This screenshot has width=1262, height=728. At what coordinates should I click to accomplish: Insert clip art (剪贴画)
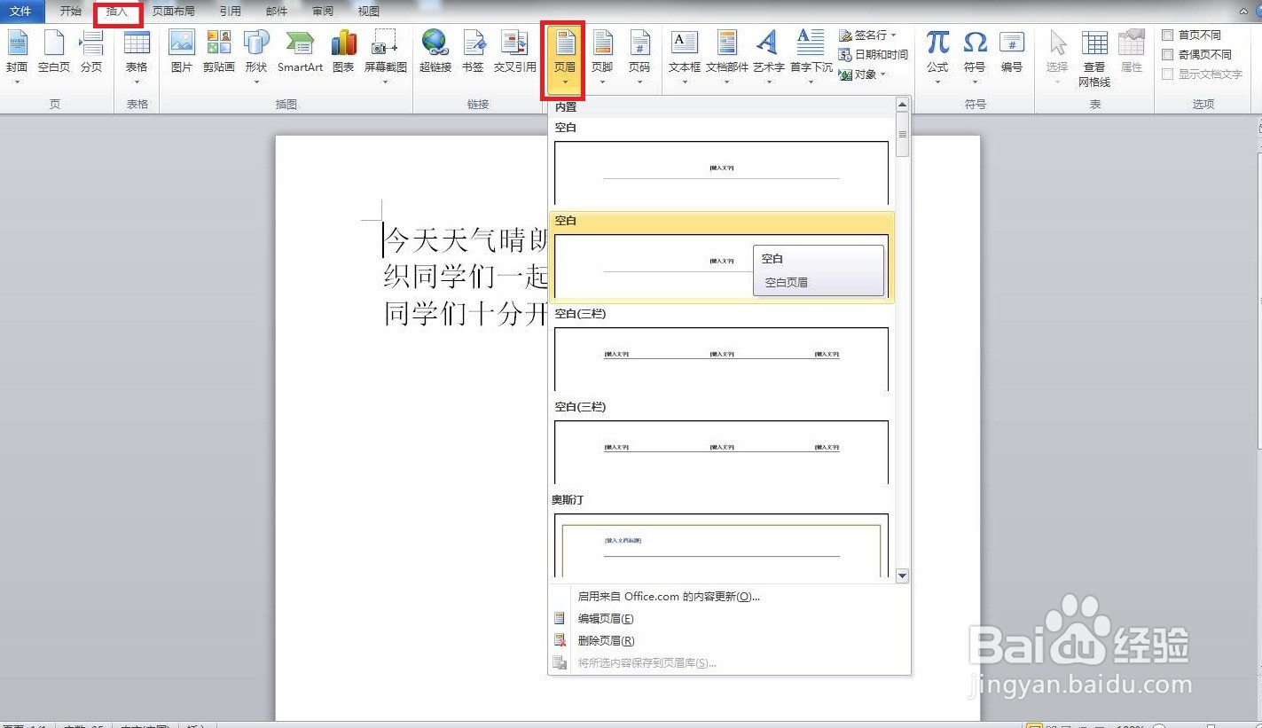pos(218,51)
